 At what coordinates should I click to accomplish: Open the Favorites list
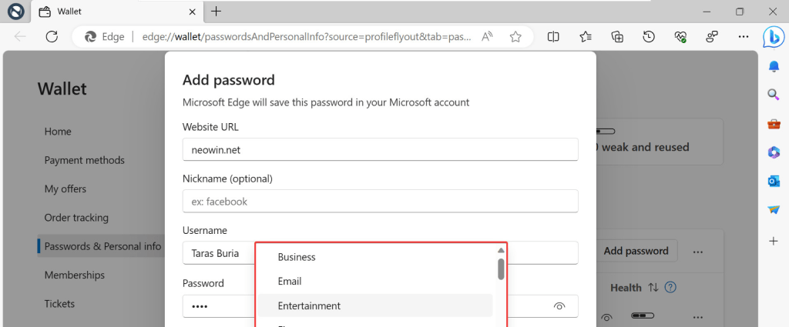pos(586,37)
